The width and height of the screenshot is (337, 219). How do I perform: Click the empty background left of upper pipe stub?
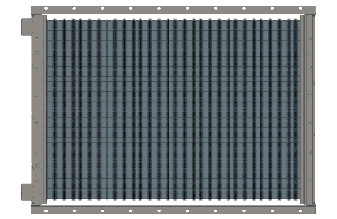(x=10, y=27)
